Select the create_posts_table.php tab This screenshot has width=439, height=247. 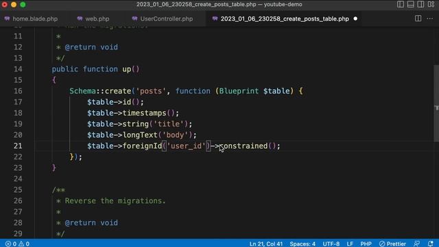point(284,19)
